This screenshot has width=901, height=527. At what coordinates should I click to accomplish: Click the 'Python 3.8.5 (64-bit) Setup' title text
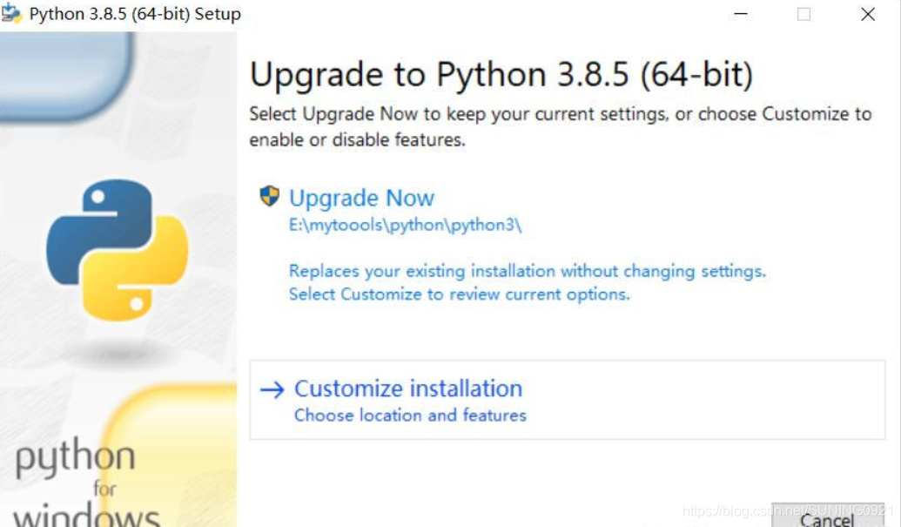[x=135, y=14]
